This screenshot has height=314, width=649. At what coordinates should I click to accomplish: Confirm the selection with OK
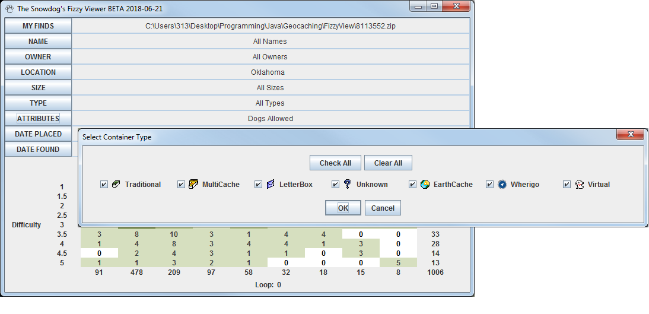click(343, 208)
